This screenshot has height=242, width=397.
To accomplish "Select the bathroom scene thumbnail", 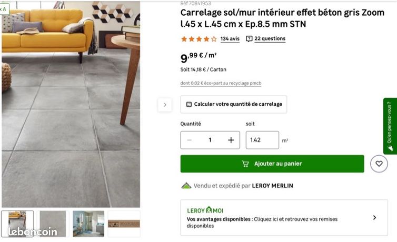I will pyautogui.click(x=88, y=224).
